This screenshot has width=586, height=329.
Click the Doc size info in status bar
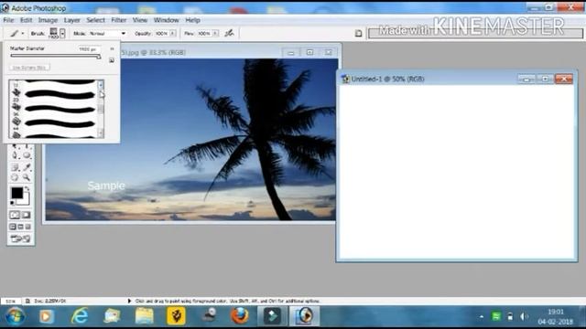click(x=49, y=301)
